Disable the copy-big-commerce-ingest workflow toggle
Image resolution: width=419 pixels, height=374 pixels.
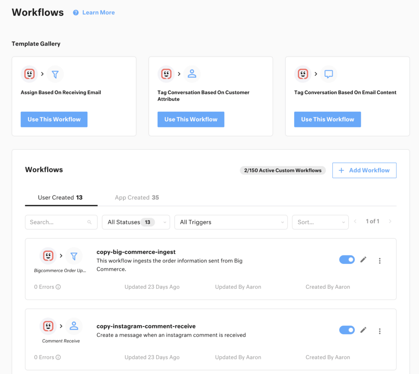click(347, 259)
